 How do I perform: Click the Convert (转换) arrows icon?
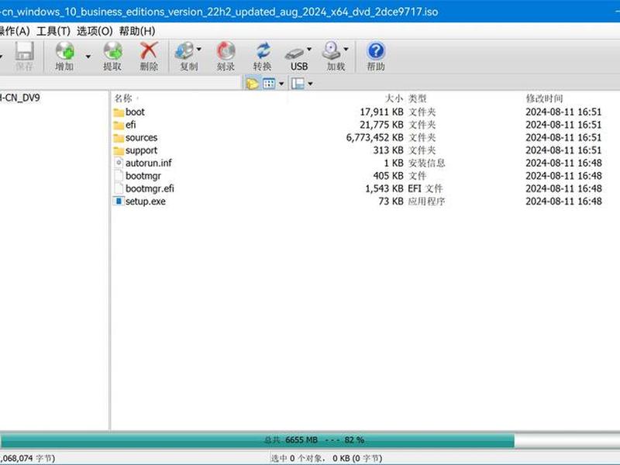click(263, 51)
